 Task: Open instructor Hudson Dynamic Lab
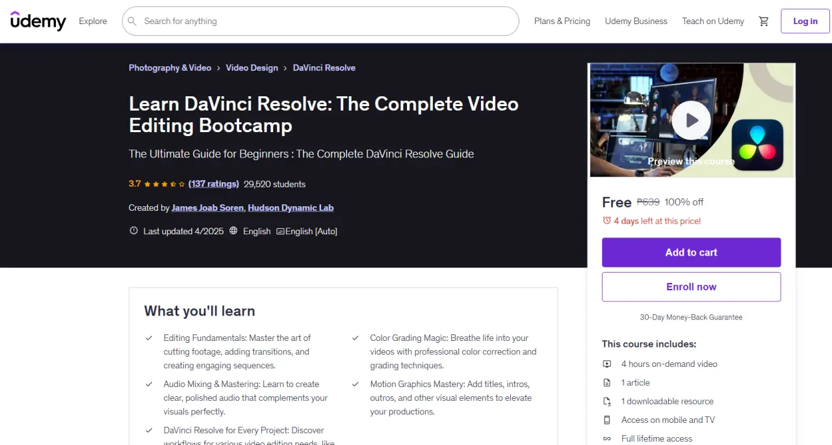[x=291, y=208]
